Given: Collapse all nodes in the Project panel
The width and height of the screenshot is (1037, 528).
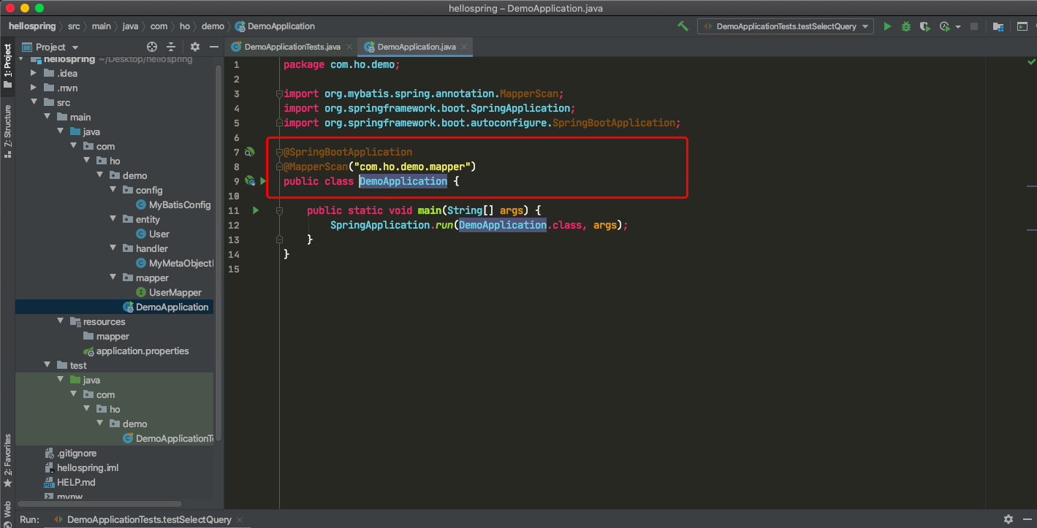Looking at the screenshot, I should [x=172, y=47].
